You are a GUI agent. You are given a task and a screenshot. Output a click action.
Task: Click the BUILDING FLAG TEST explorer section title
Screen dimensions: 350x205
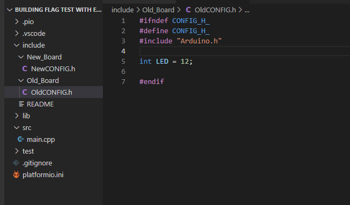[x=58, y=10]
